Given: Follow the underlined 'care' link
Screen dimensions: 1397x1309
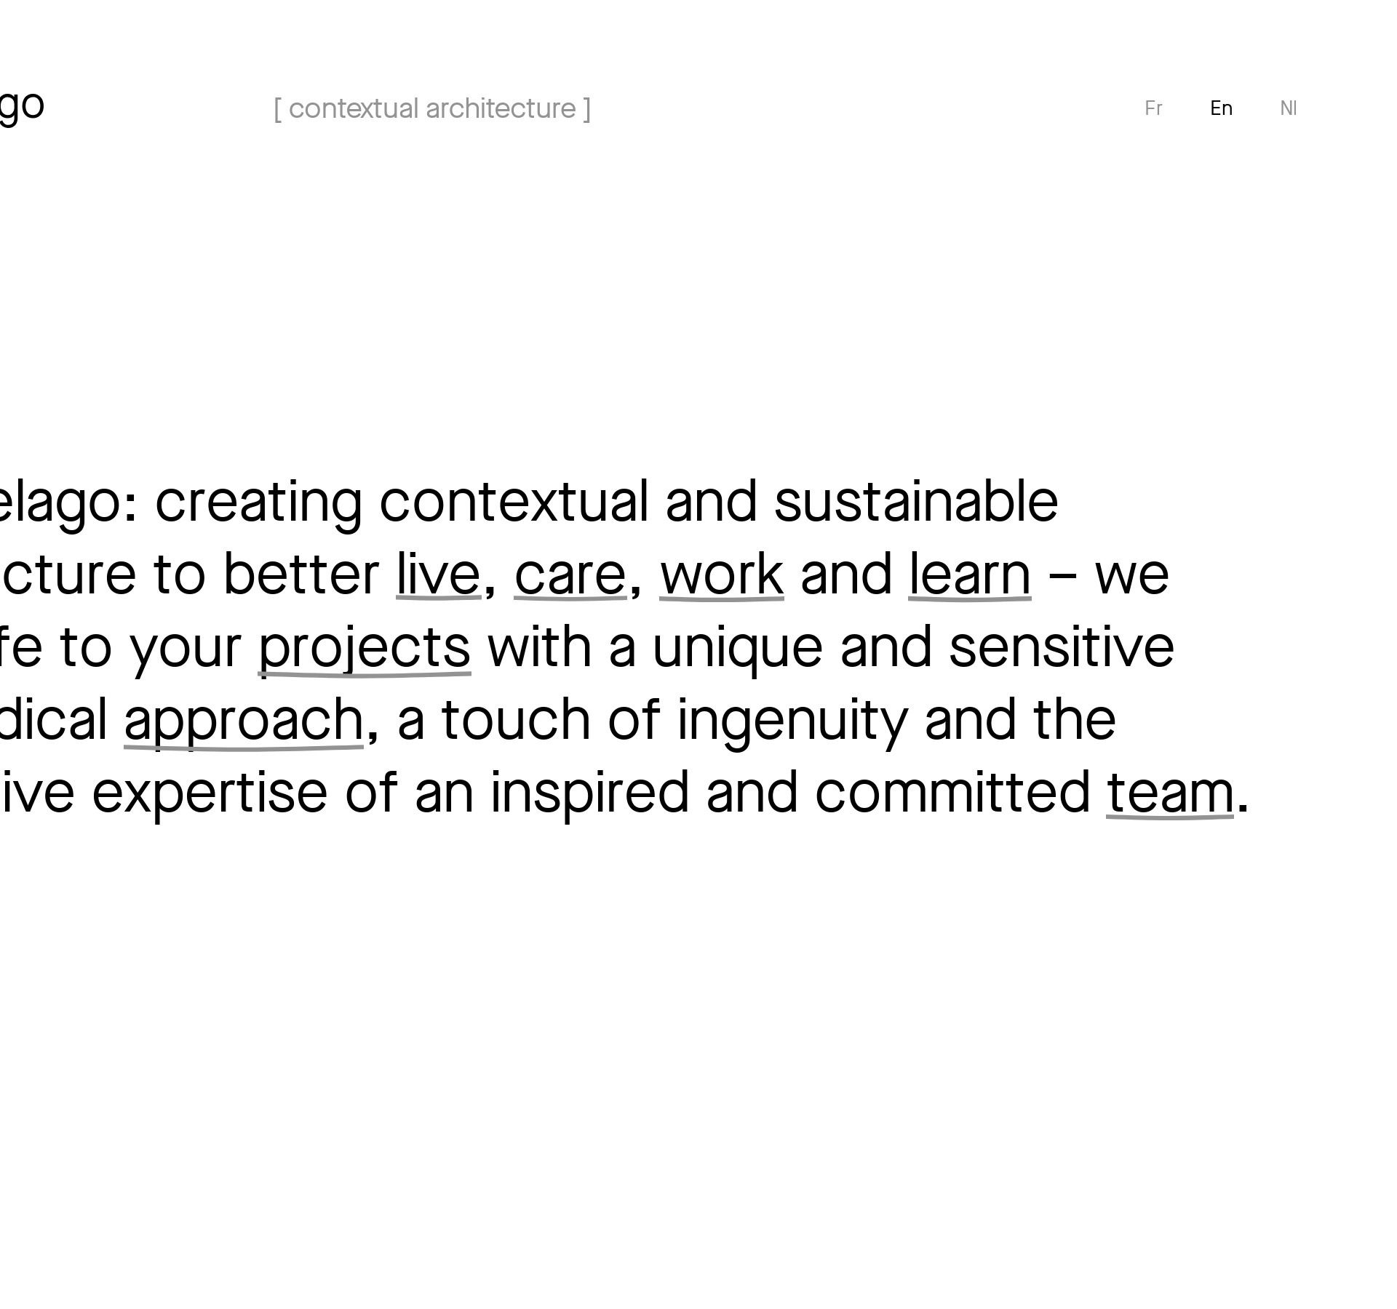Looking at the screenshot, I should tap(570, 575).
